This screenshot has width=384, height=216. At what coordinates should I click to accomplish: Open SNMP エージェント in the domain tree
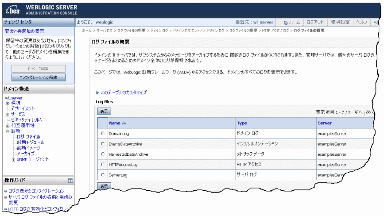tap(33, 159)
